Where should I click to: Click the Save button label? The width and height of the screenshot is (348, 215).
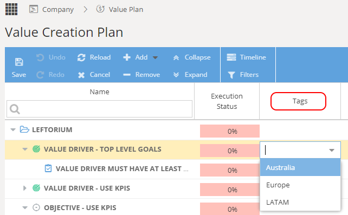tap(19, 75)
